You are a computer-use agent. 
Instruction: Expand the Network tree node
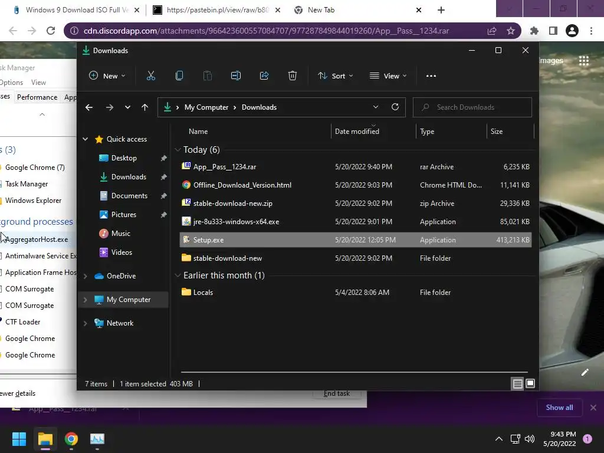click(x=85, y=323)
